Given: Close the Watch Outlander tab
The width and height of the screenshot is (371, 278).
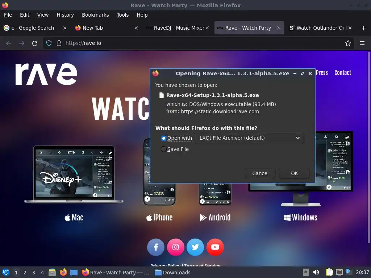Looking at the screenshot, I should tap(350, 28).
